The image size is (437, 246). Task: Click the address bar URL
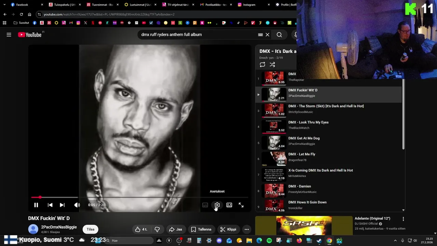109,14
